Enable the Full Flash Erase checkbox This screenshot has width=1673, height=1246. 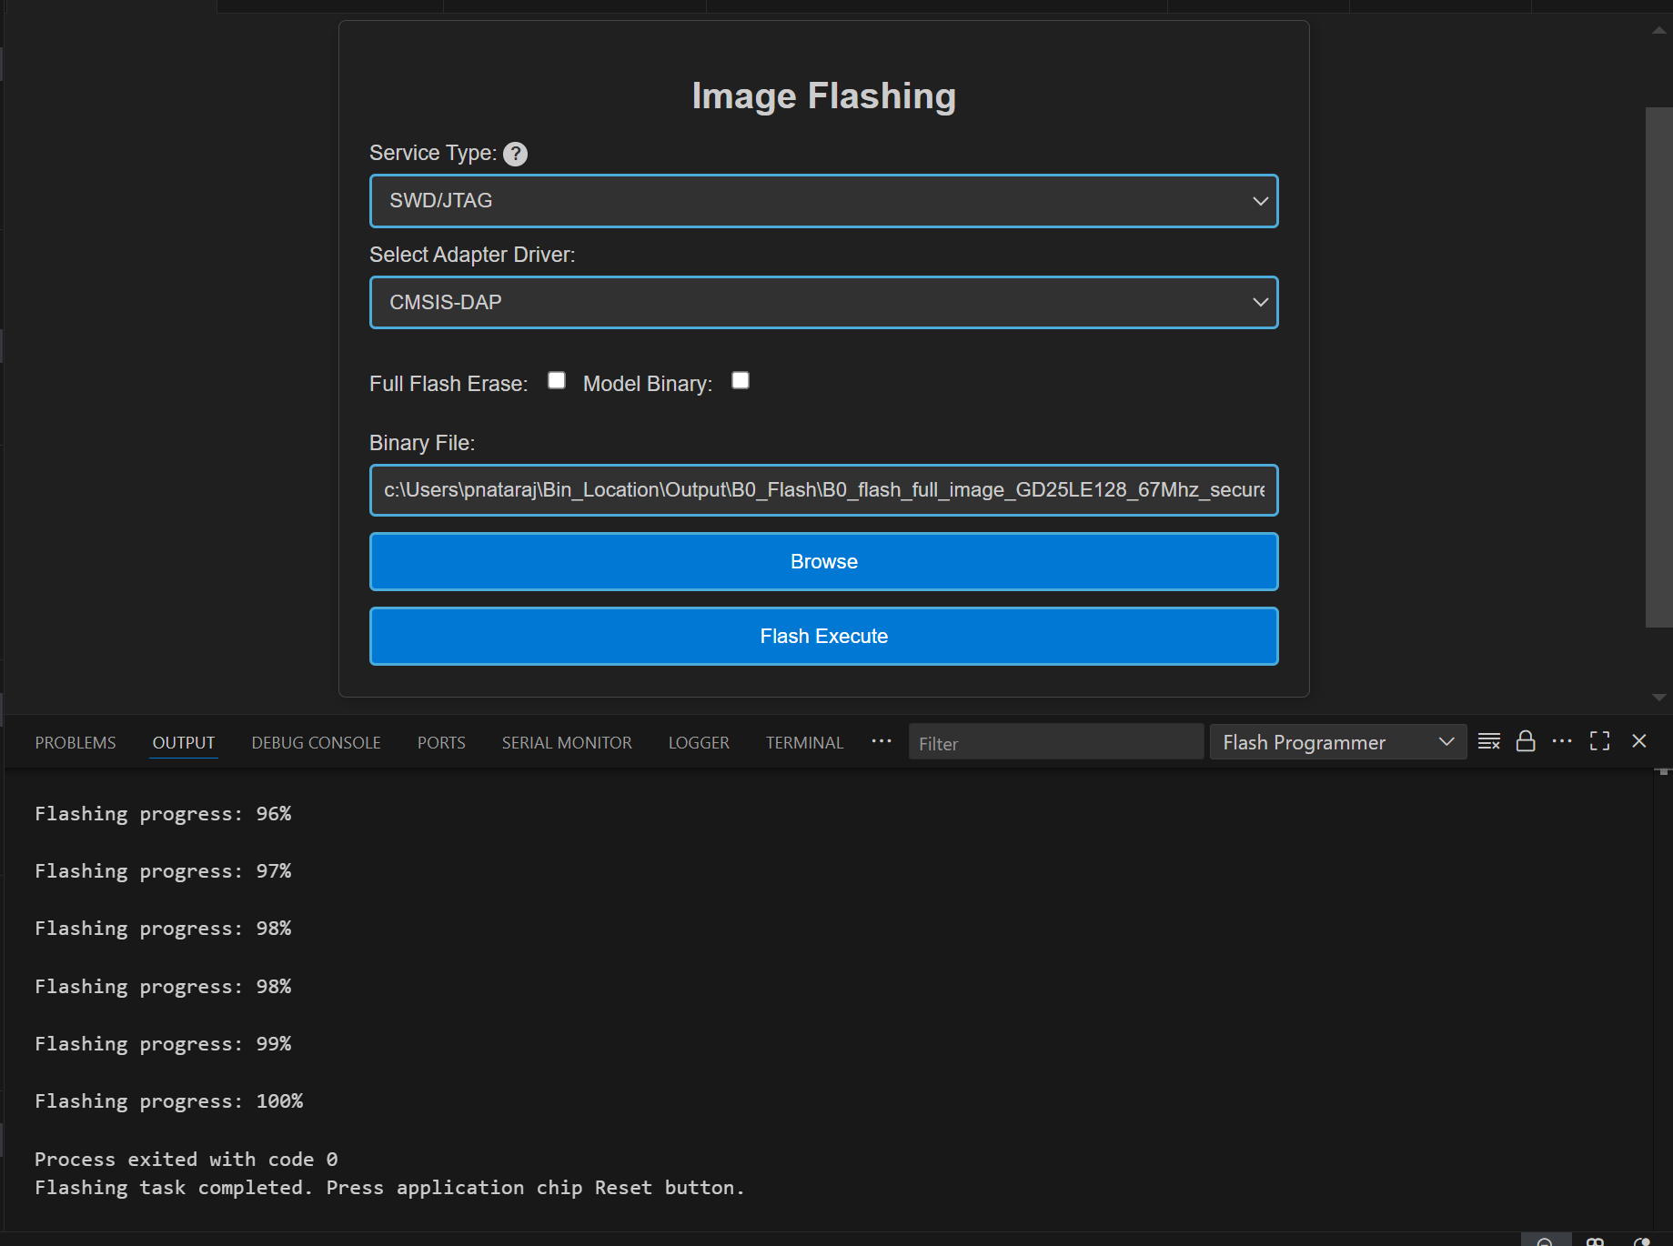click(x=557, y=381)
